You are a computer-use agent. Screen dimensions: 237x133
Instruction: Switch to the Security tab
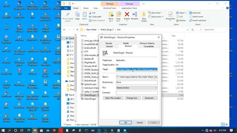coord(109,43)
